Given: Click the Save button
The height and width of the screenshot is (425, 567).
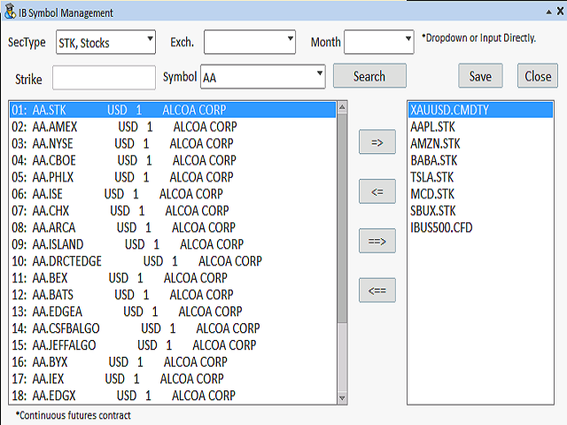Looking at the screenshot, I should pos(480,76).
